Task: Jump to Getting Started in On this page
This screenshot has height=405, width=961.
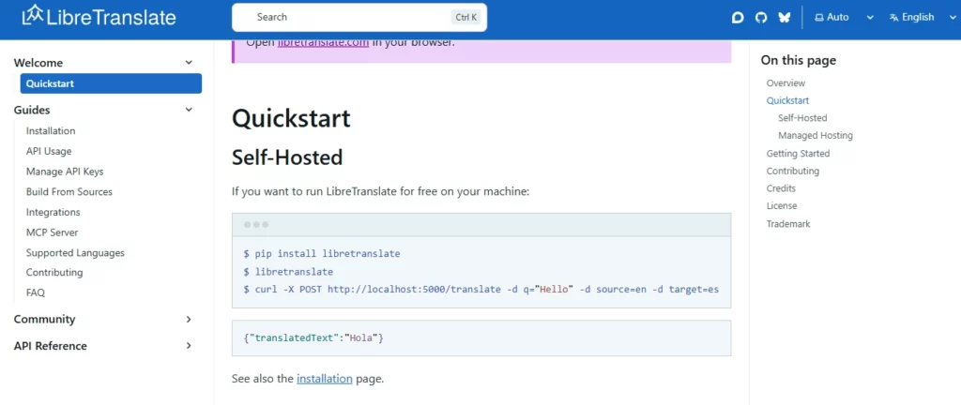Action: click(x=798, y=154)
